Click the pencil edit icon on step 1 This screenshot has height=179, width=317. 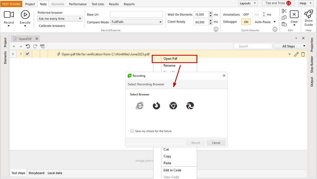pos(296,54)
